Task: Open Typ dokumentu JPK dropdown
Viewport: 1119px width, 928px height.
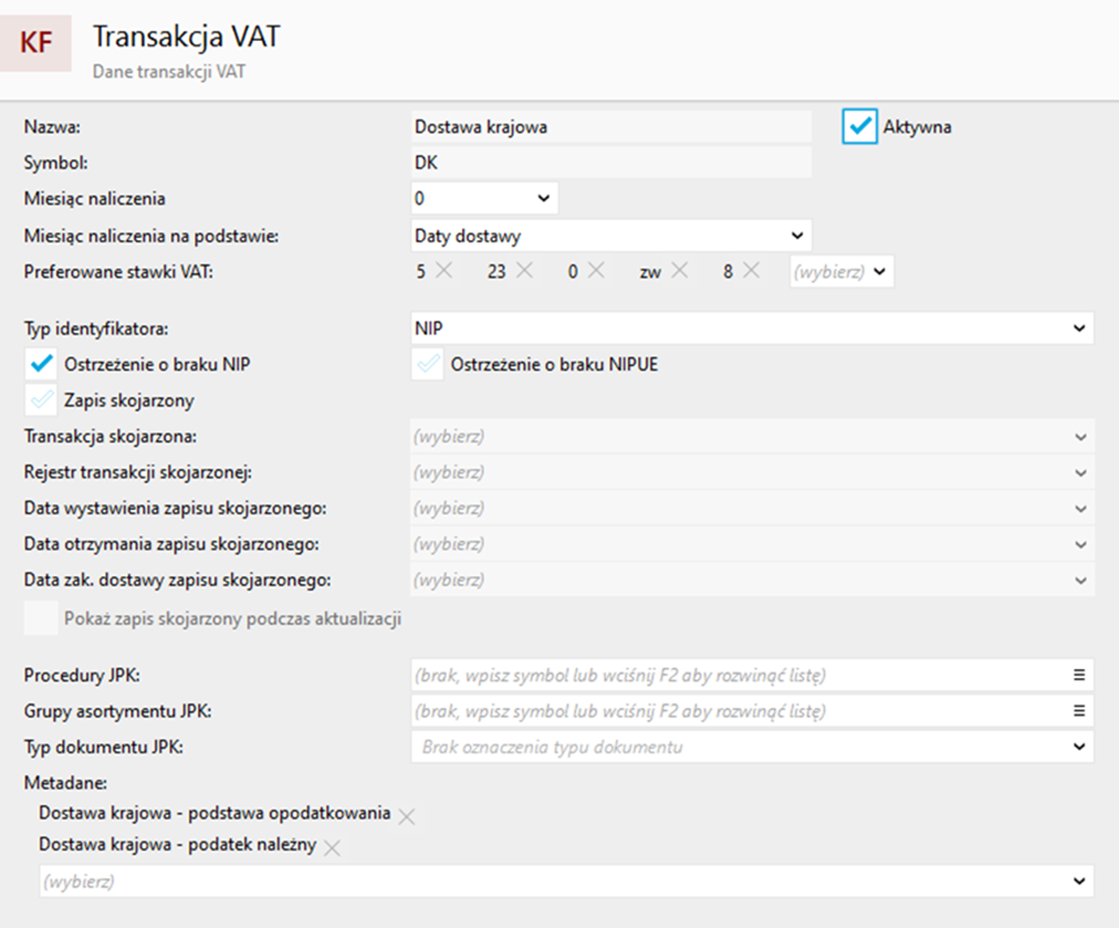Action: point(752,747)
